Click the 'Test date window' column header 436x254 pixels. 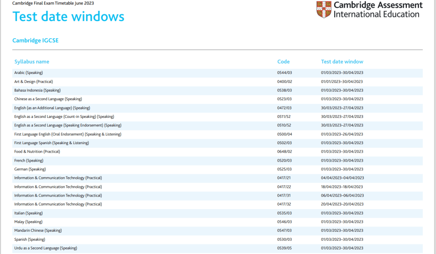coord(342,62)
